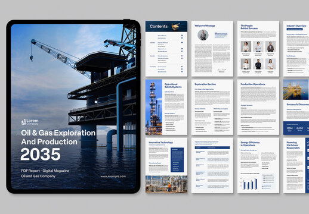Open the Innovative Technology page thumbnail
The image size is (309, 214).
coord(166,165)
